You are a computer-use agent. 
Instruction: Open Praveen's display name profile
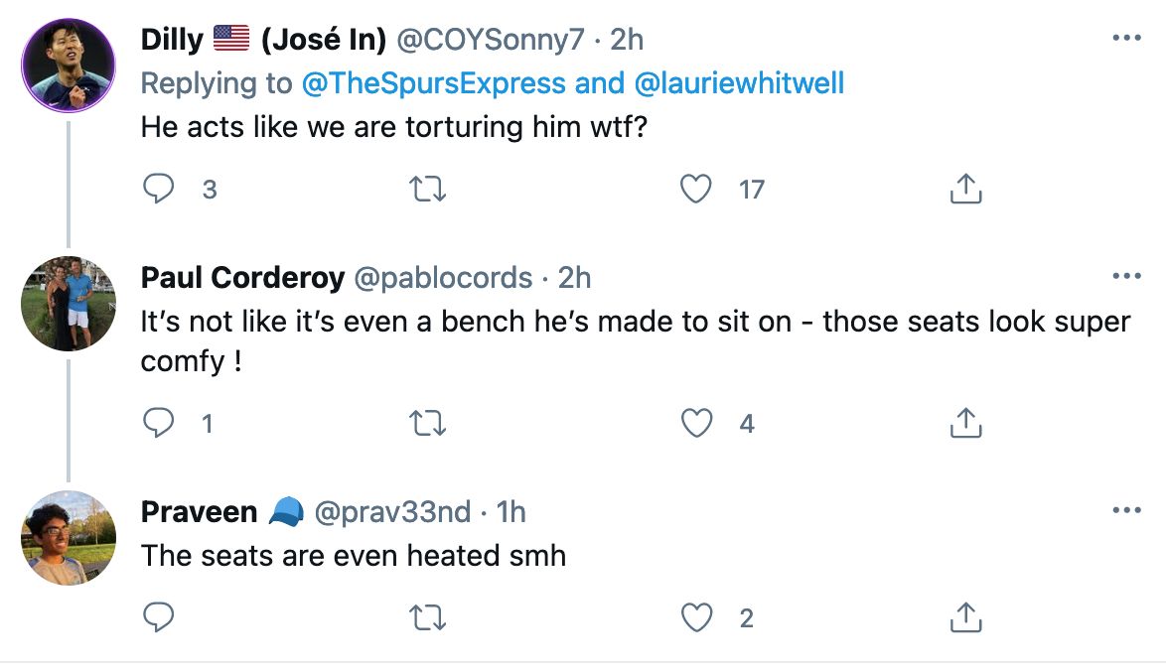199,512
